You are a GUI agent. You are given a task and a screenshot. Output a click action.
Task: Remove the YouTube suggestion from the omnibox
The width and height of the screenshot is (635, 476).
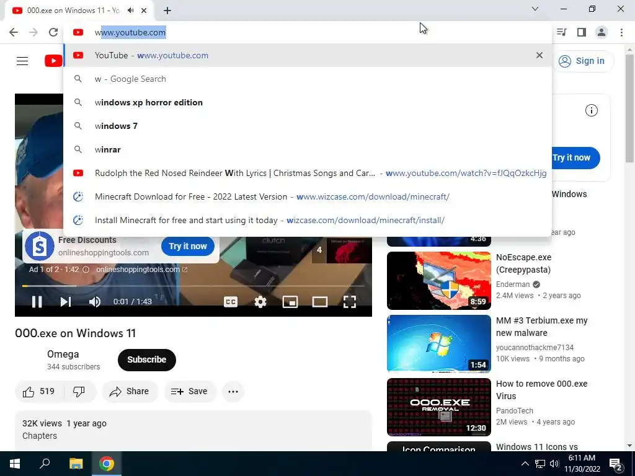[x=539, y=55]
